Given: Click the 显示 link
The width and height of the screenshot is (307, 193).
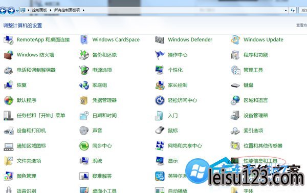Looking at the screenshot, I should (173, 161).
